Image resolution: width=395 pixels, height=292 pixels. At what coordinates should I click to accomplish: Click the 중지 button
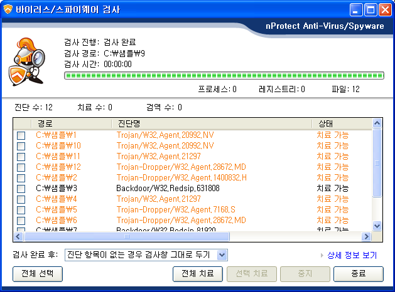click(x=305, y=274)
